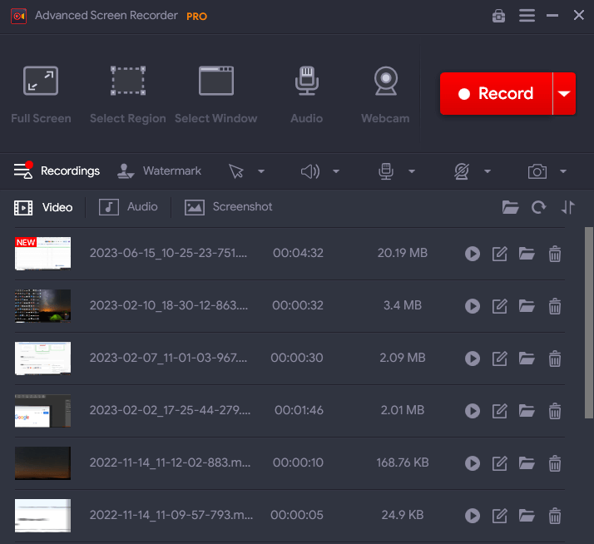This screenshot has width=594, height=544.
Task: Select filename 2023-02-07_11-01-03-967
Action: tap(169, 358)
